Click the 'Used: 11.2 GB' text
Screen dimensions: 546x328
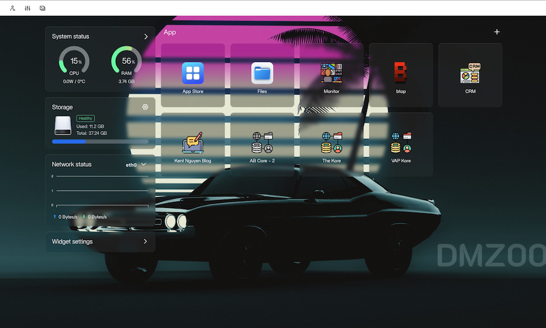click(90, 126)
